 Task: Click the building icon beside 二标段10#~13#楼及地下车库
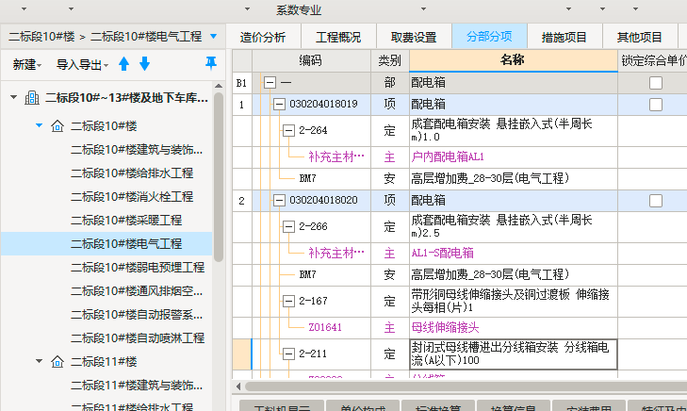32,98
